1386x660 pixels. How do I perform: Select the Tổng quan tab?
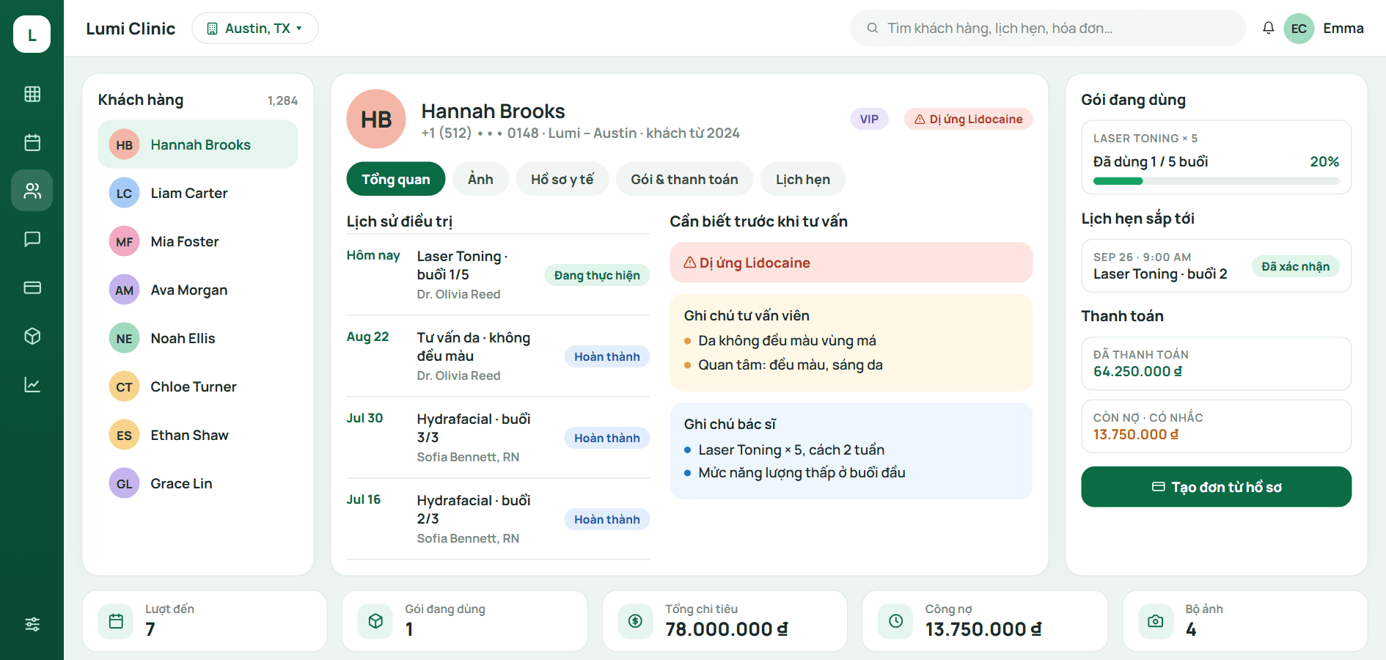click(396, 179)
